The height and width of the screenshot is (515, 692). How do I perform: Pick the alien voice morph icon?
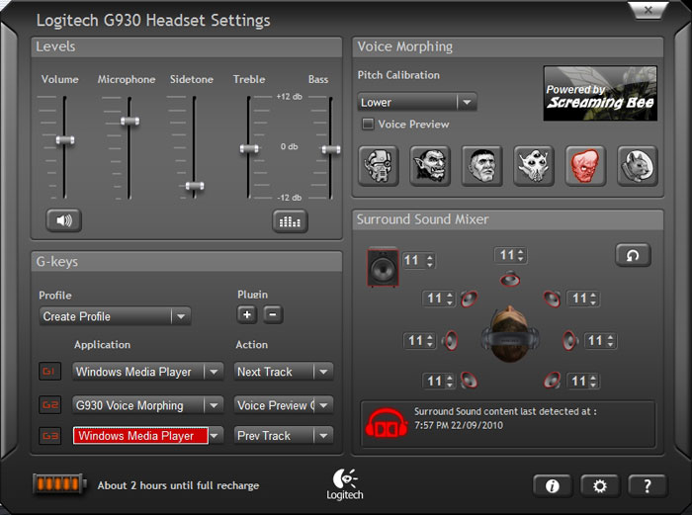(x=534, y=166)
